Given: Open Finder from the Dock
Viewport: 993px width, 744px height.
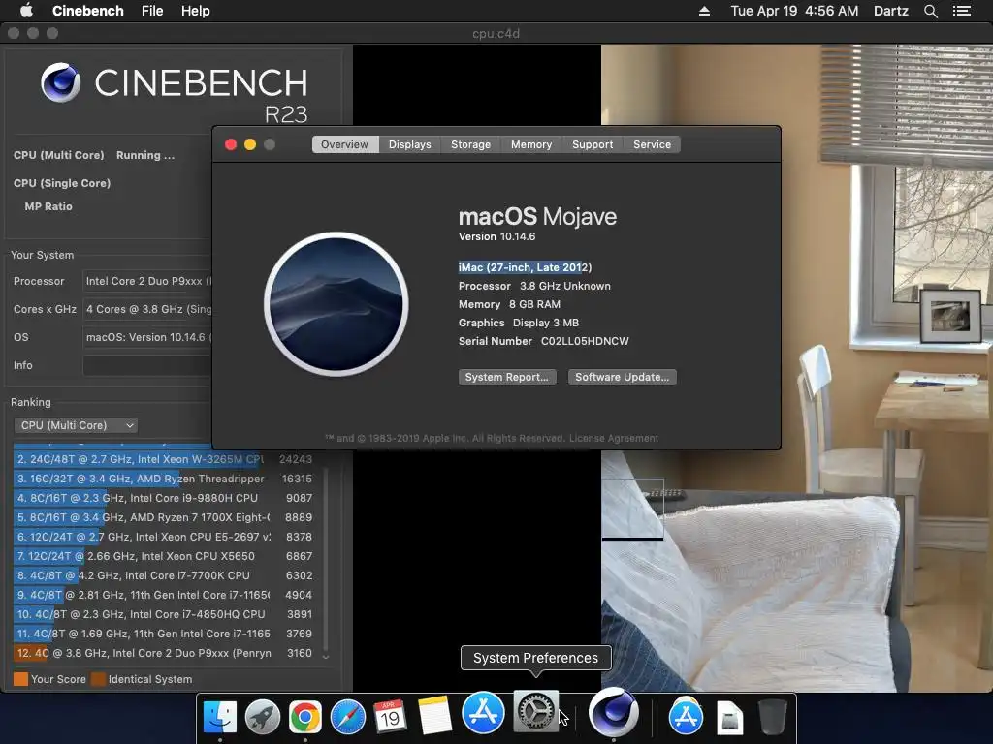Looking at the screenshot, I should click(x=220, y=716).
